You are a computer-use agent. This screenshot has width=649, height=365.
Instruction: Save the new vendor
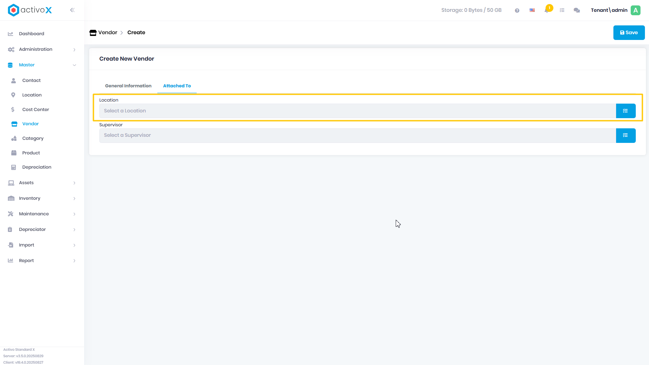click(x=629, y=33)
